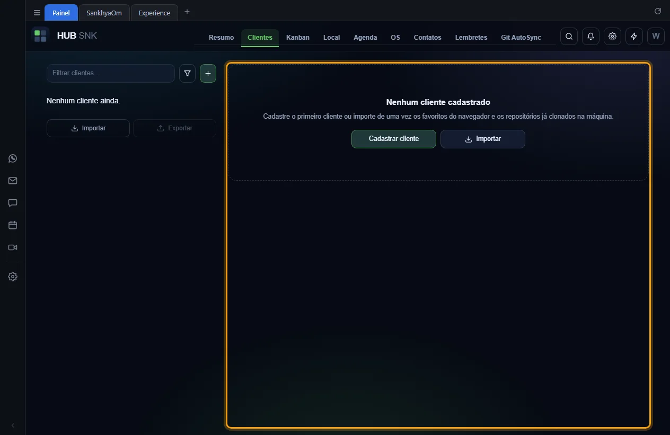The height and width of the screenshot is (435, 670).
Task: Click the Filtrar clientes input field
Action: tap(111, 73)
